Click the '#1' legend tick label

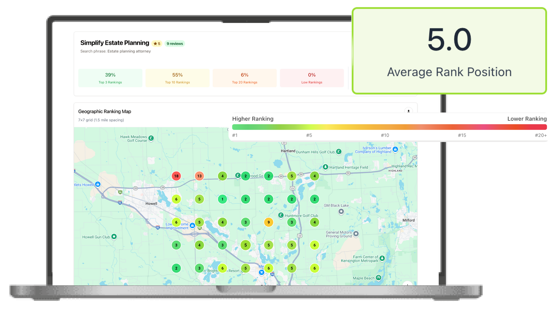pos(235,135)
